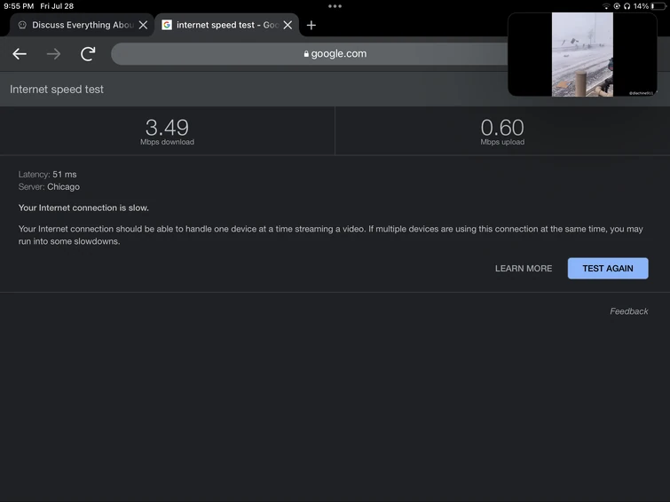This screenshot has width=670, height=502.
Task: Open a new tab with the plus icon
Action: click(311, 25)
